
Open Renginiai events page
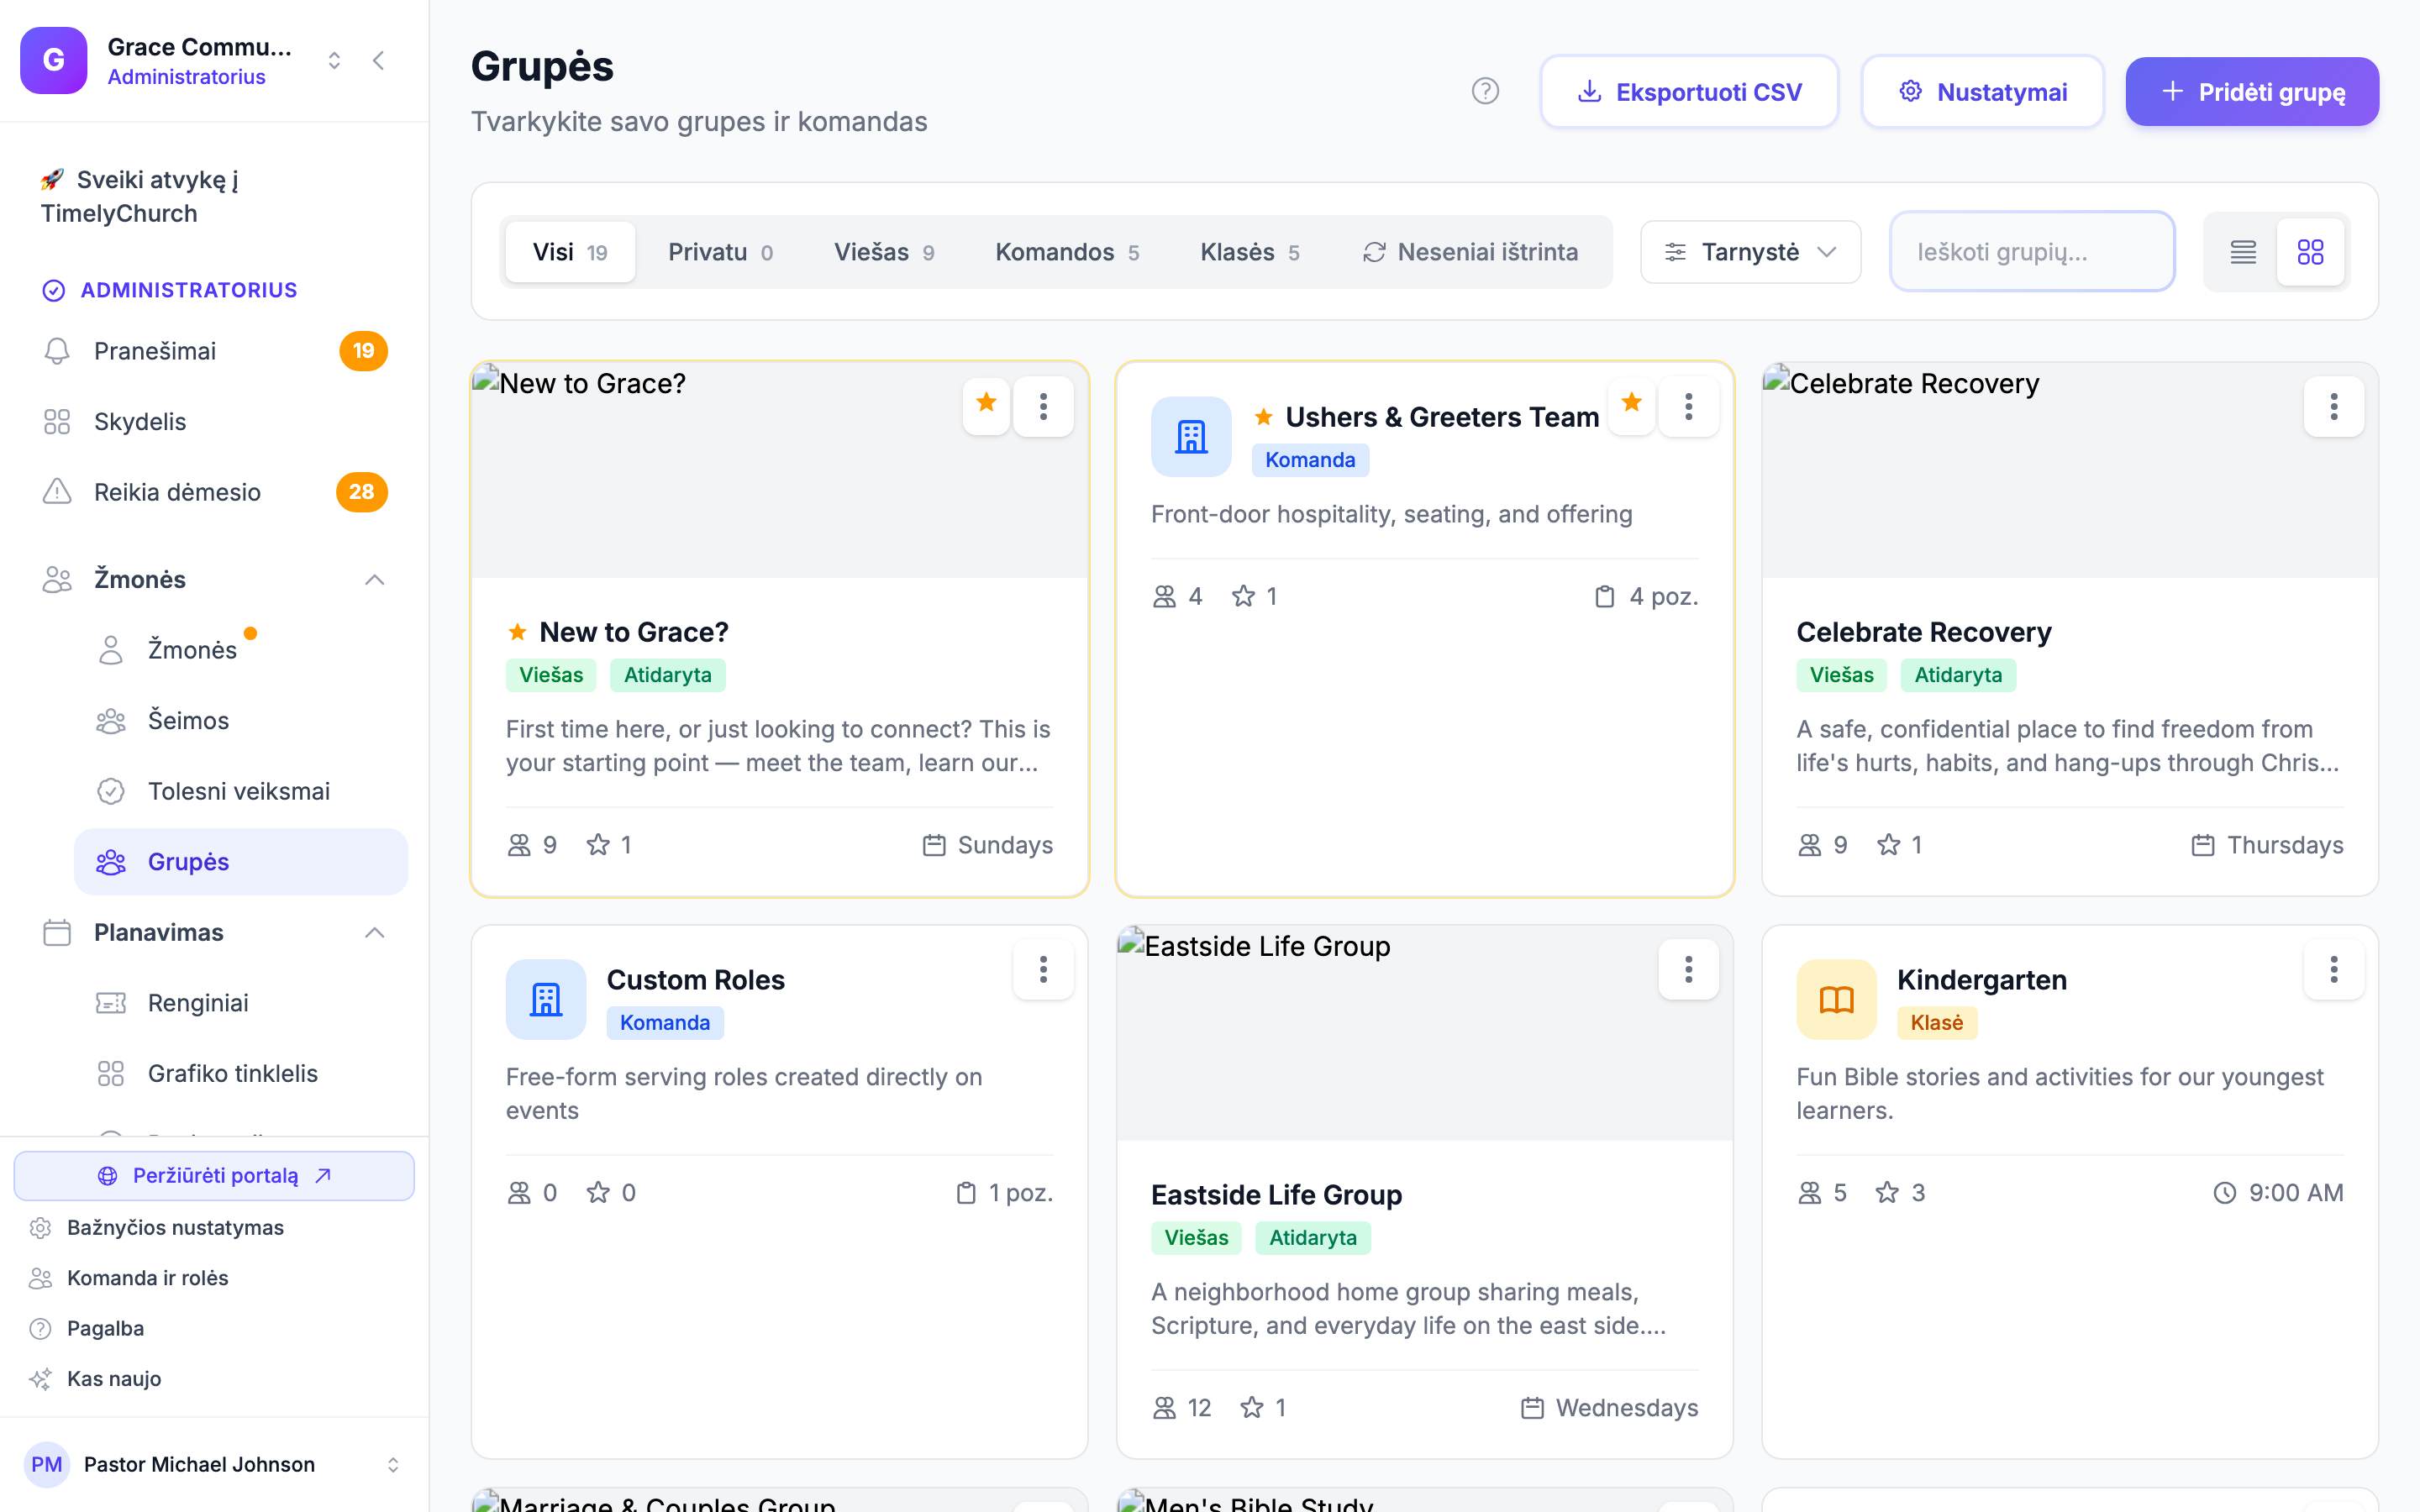pyautogui.click(x=240, y=1003)
